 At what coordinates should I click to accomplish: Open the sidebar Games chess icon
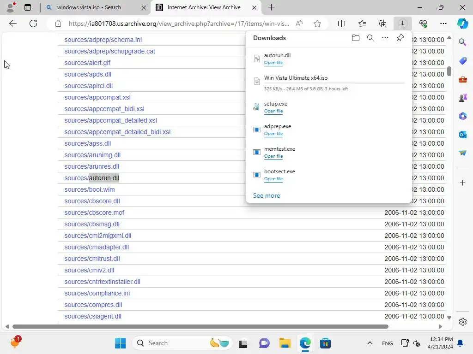462,98
